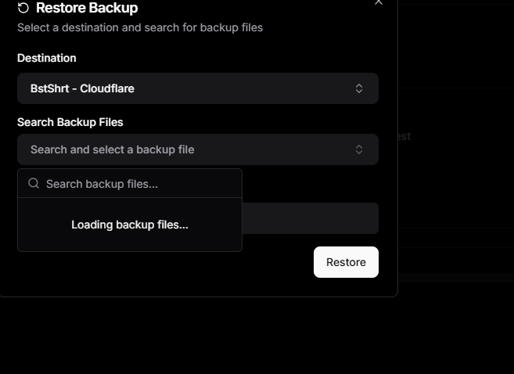514x374 pixels.
Task: Close the Restore Backup dialog with X
Action: pos(379,2)
